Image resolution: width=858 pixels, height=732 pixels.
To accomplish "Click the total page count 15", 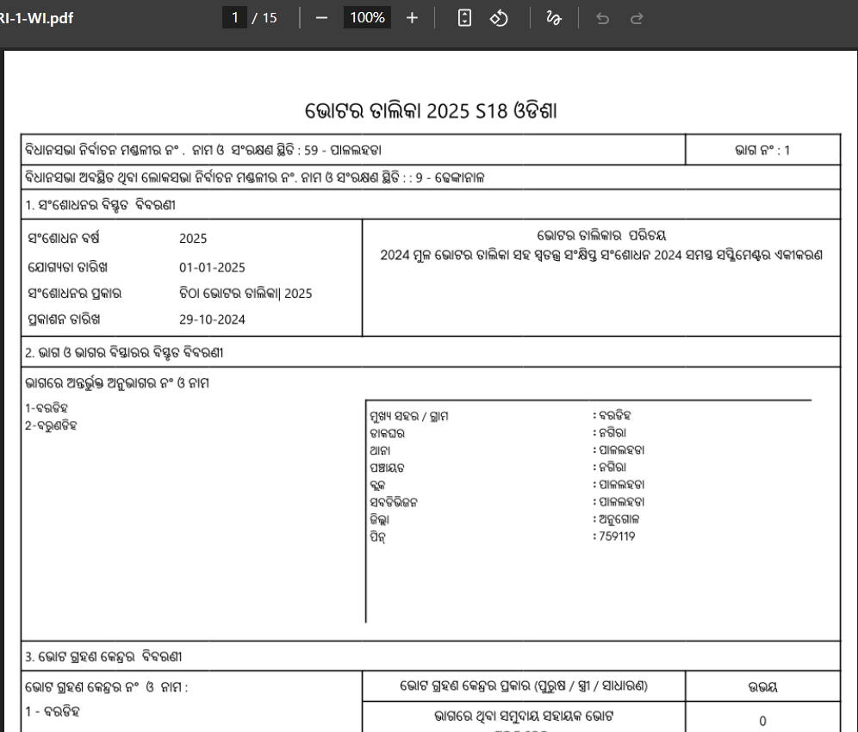I will (268, 18).
